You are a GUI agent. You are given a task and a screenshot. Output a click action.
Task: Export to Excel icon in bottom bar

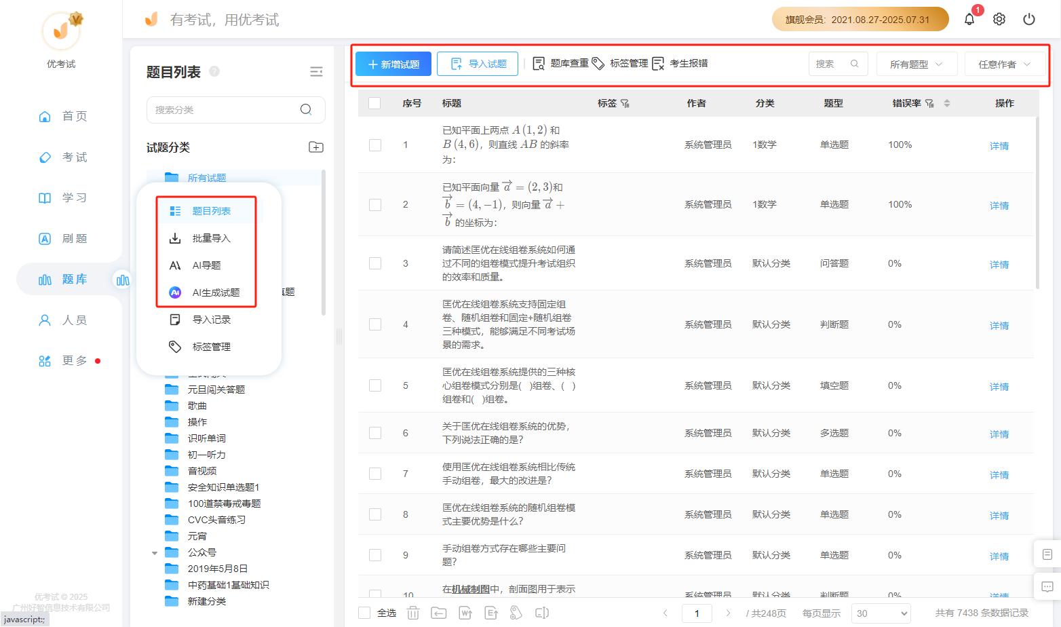coord(491,613)
